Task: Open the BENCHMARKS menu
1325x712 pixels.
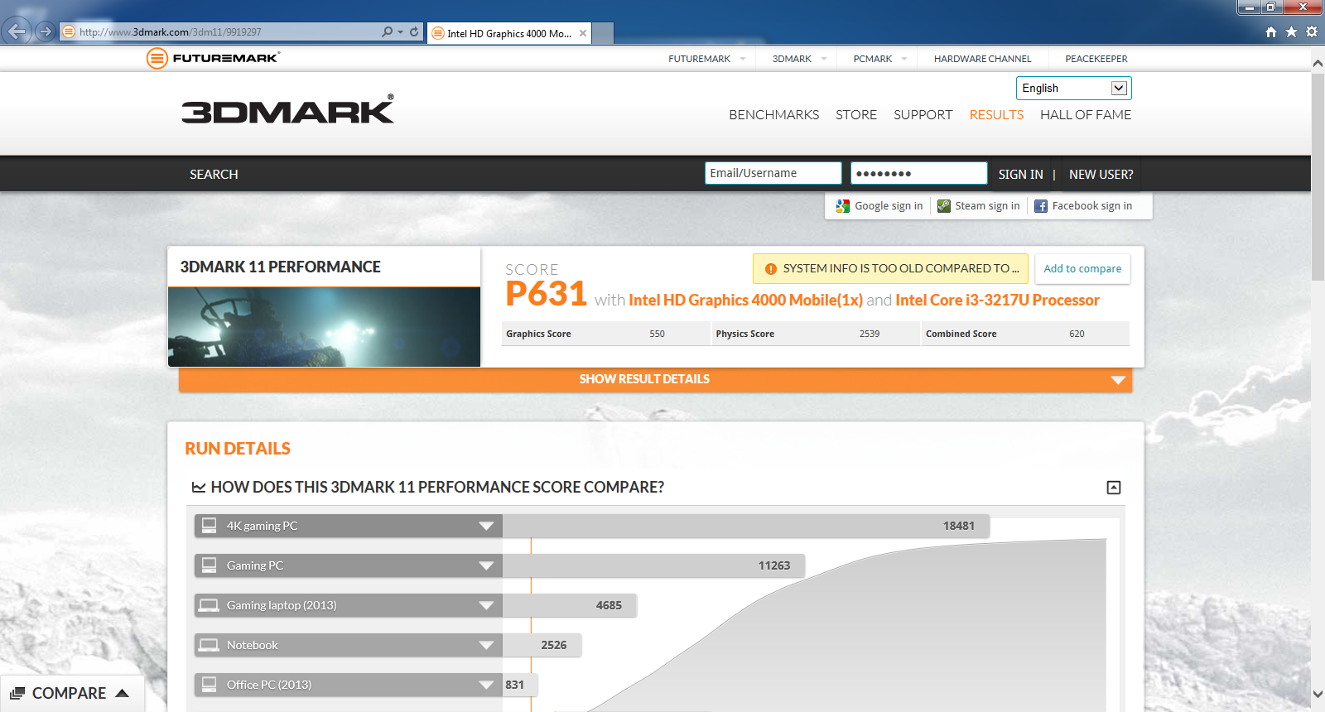Action: (x=773, y=115)
